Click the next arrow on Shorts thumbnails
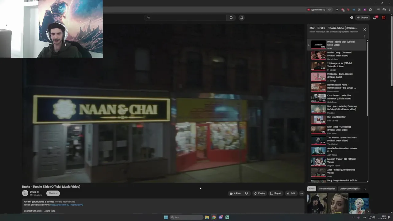393x221 pixels. click(x=368, y=211)
